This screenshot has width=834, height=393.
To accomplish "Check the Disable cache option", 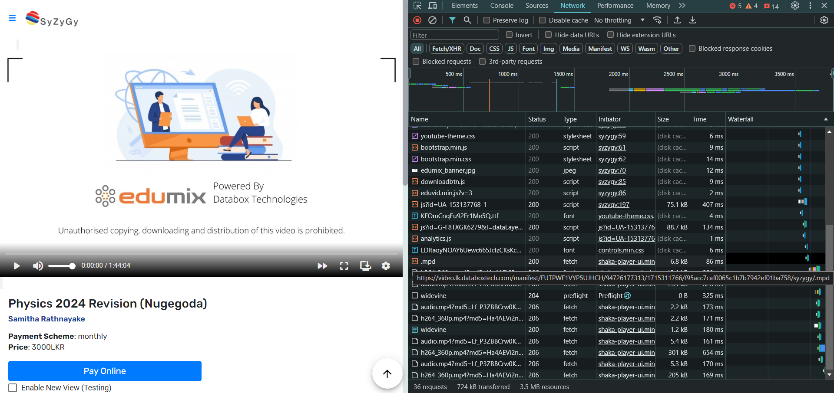I will (542, 20).
